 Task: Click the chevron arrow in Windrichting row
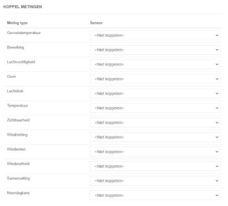pos(217,137)
